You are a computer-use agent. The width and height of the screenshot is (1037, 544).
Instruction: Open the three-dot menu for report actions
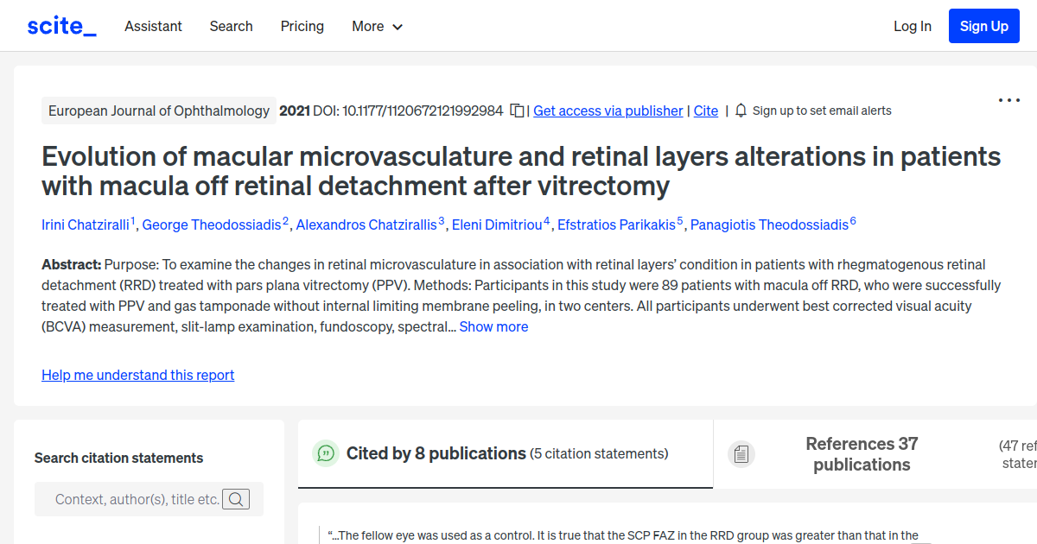pos(1008,100)
